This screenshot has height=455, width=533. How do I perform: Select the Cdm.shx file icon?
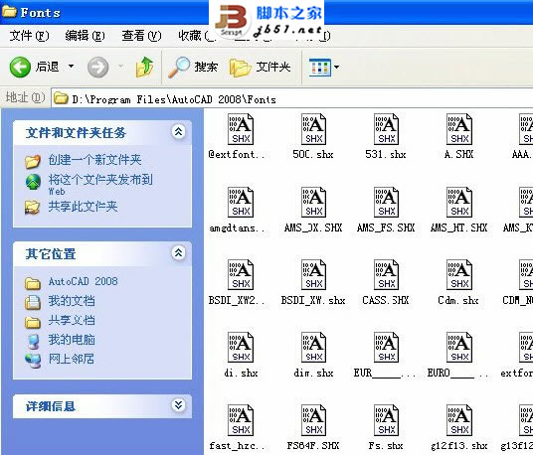[459, 275]
